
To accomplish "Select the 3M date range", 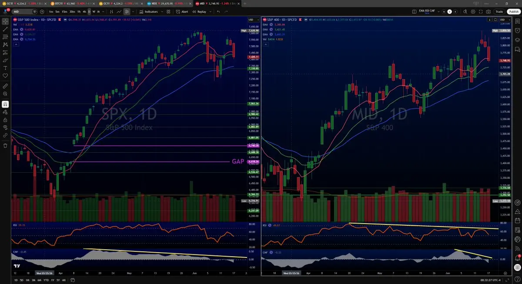I will click(33, 280).
